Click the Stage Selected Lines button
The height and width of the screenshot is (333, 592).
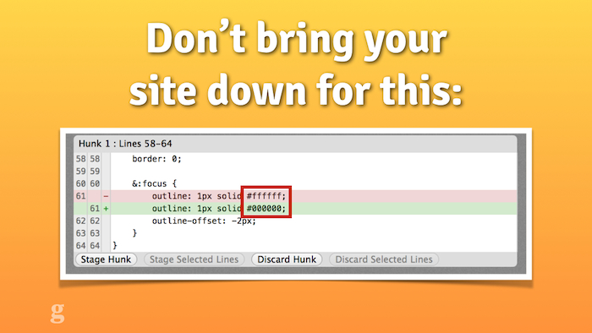click(194, 259)
